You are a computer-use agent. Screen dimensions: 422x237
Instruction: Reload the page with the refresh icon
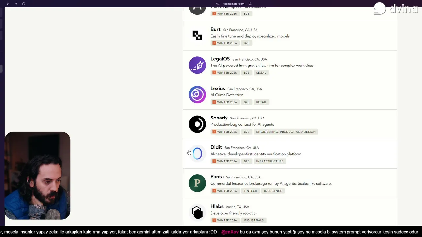[24, 4]
